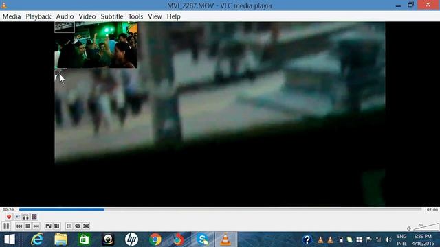Show extended settings equalizer
Screen dimensions: 440x247
click(x=57, y=226)
